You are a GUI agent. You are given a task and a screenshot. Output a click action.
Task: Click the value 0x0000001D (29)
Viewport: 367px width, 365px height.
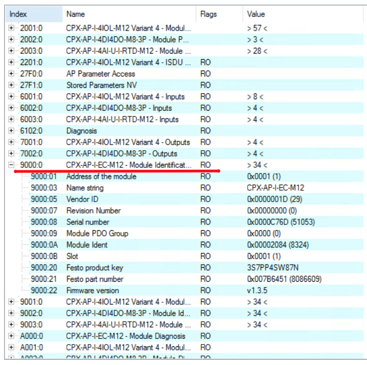[x=274, y=199]
